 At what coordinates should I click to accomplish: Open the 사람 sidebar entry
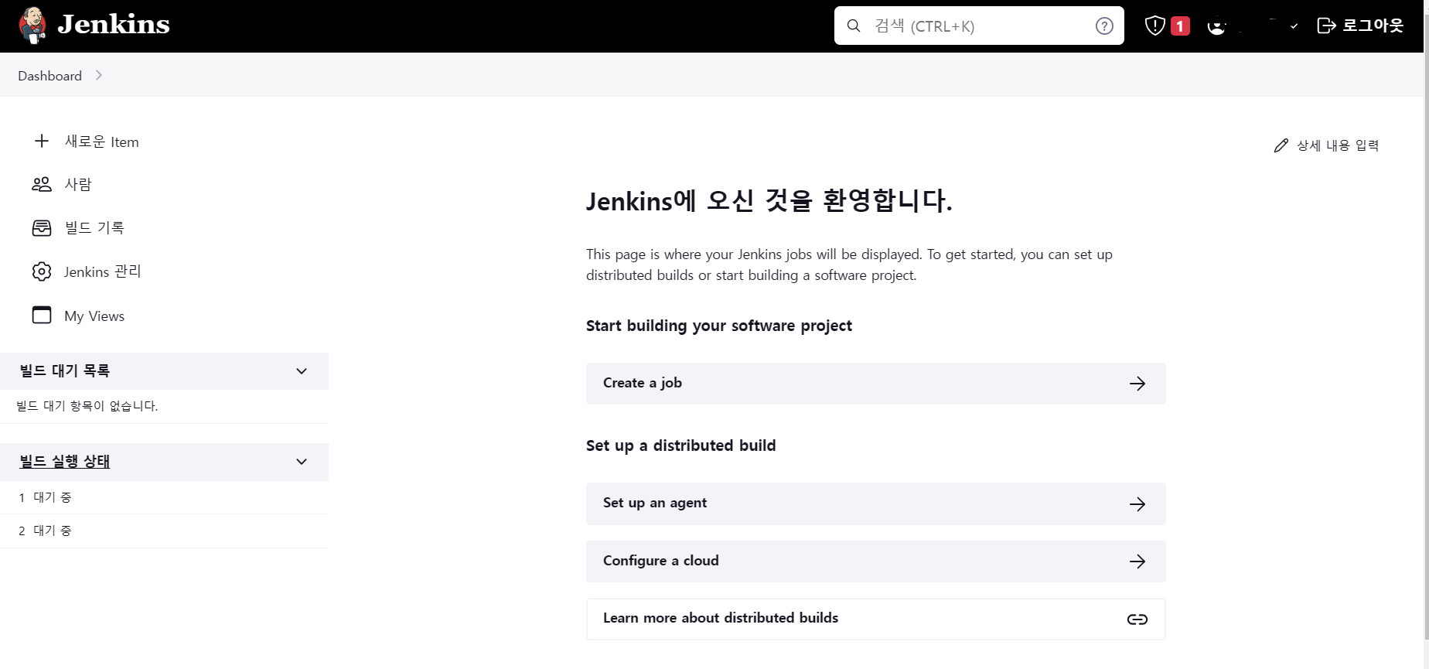click(78, 184)
